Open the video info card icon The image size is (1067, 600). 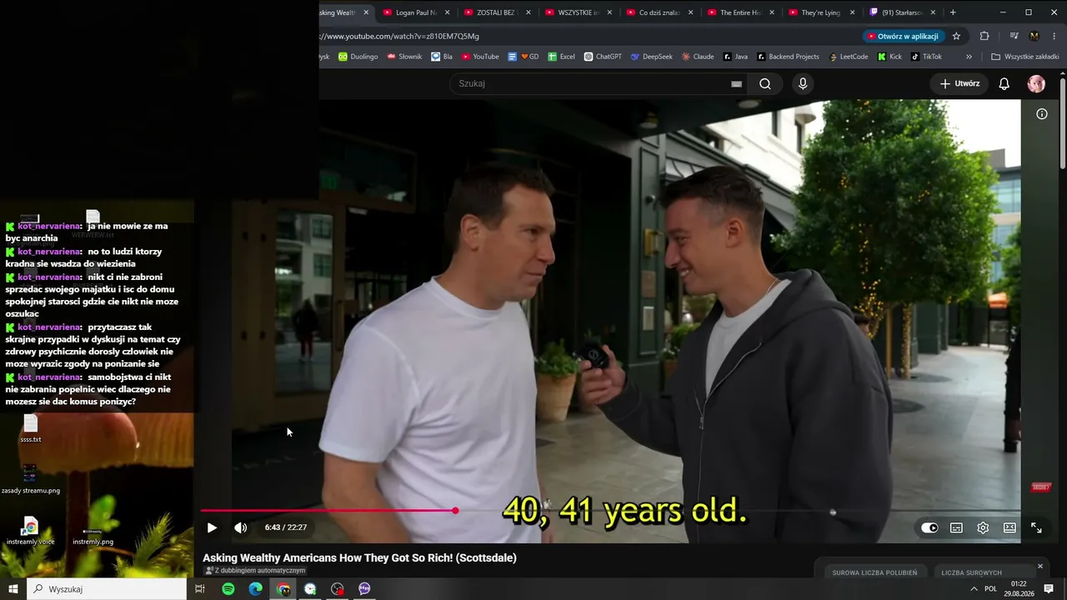click(x=1042, y=114)
